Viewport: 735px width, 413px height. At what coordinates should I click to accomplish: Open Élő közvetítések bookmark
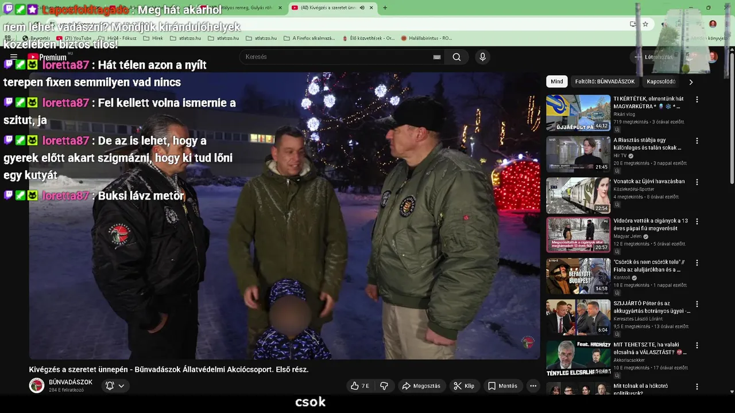tap(368, 38)
